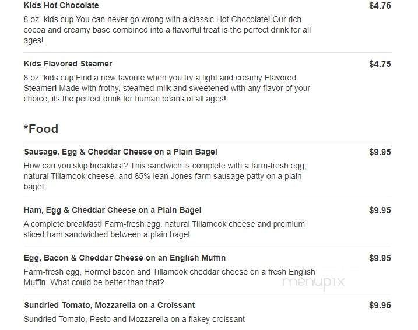Open the Egg, Bacon & Cheddar English Muffin item

pyautogui.click(x=125, y=258)
